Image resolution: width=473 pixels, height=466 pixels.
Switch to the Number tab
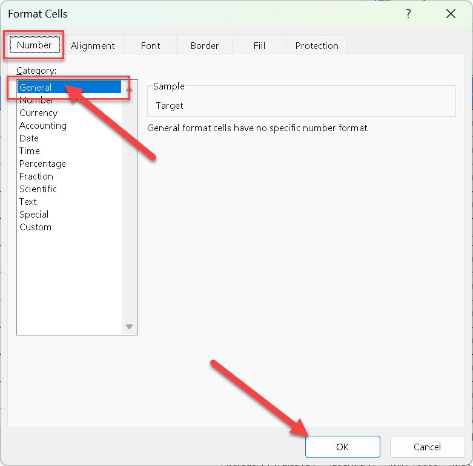pos(35,45)
